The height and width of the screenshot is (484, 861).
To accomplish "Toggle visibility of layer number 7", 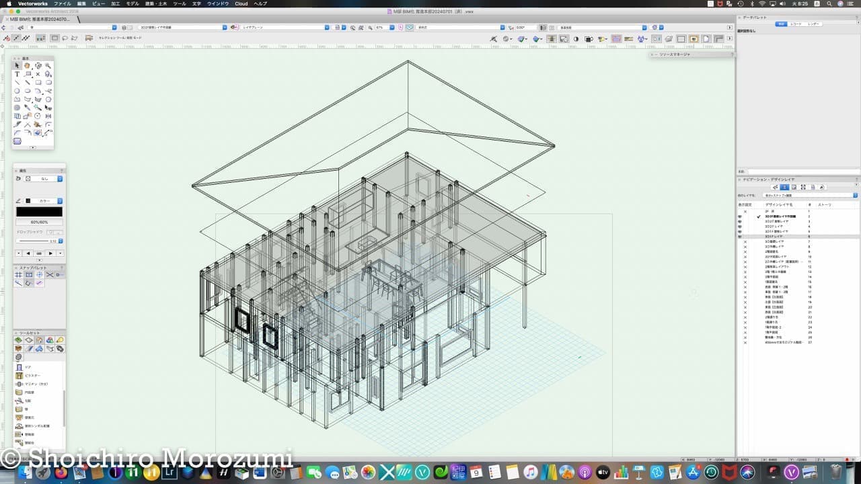I will tap(745, 241).
